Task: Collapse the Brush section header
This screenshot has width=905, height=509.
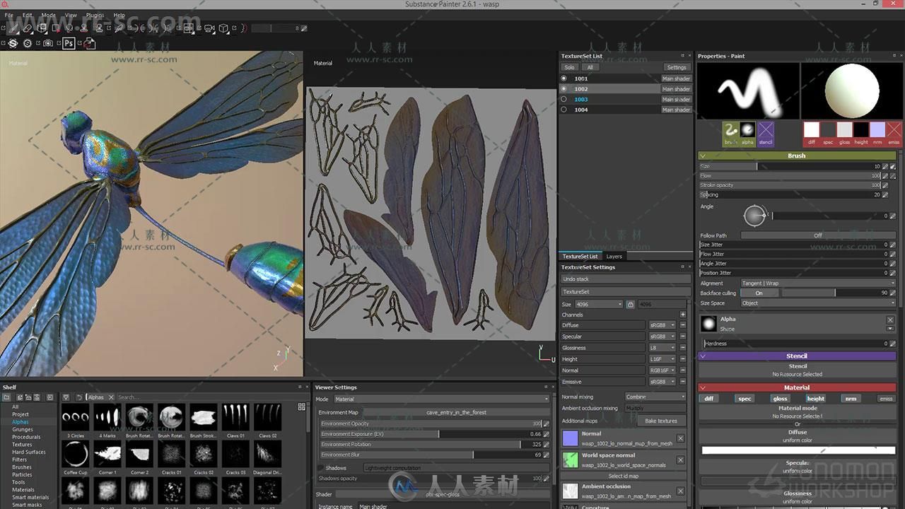Action: (x=797, y=156)
